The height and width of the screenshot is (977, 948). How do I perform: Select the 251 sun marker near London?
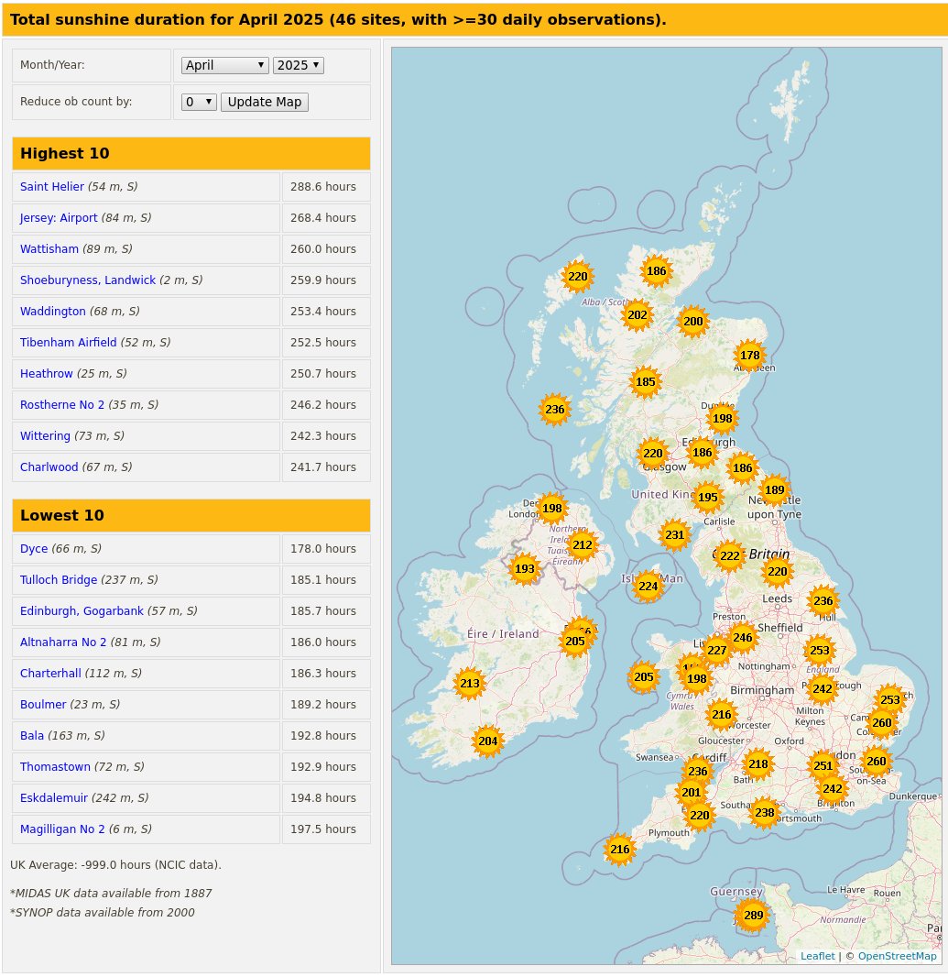[x=823, y=765]
